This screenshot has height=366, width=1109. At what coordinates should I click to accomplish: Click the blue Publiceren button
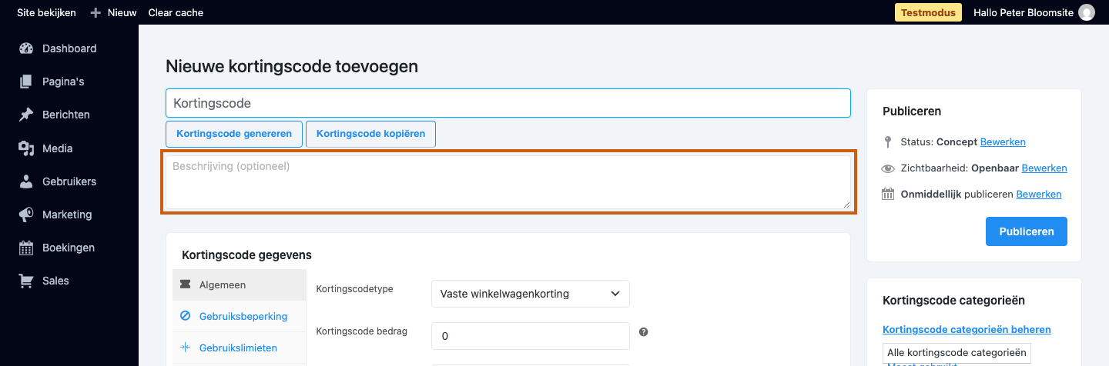[x=1027, y=231]
